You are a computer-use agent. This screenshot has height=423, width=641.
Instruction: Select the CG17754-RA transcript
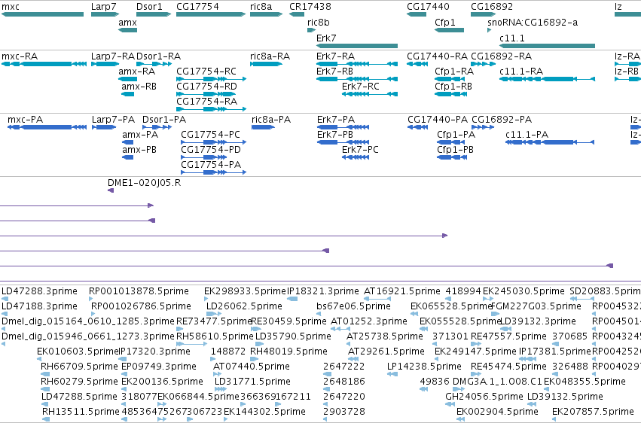(x=212, y=109)
